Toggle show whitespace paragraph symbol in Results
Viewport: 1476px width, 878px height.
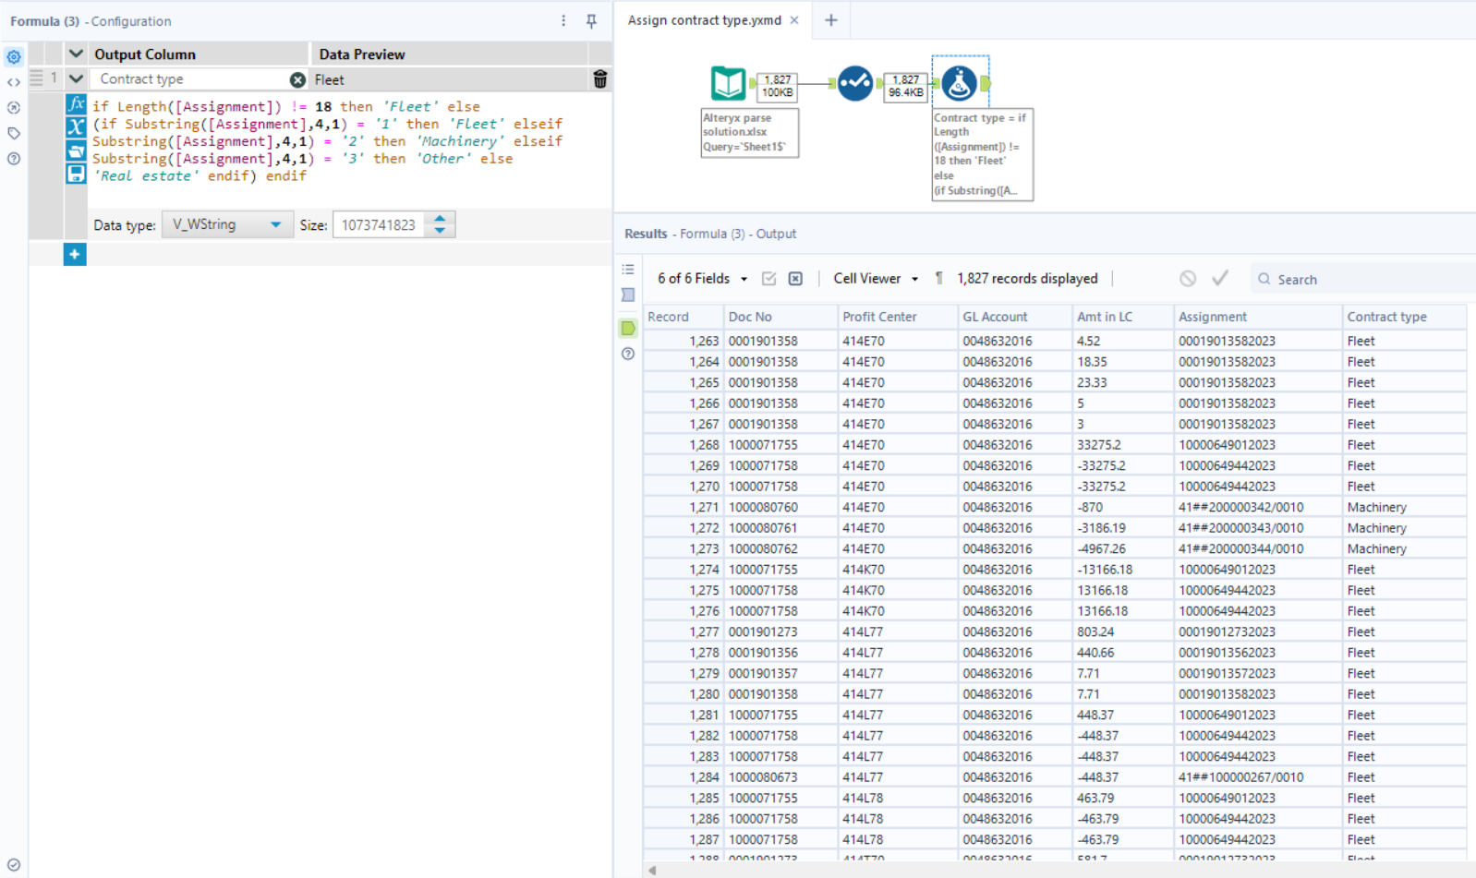pos(938,279)
